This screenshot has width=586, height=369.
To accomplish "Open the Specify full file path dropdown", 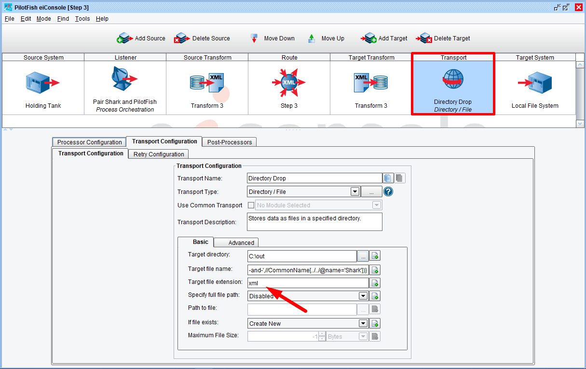I will pos(363,296).
